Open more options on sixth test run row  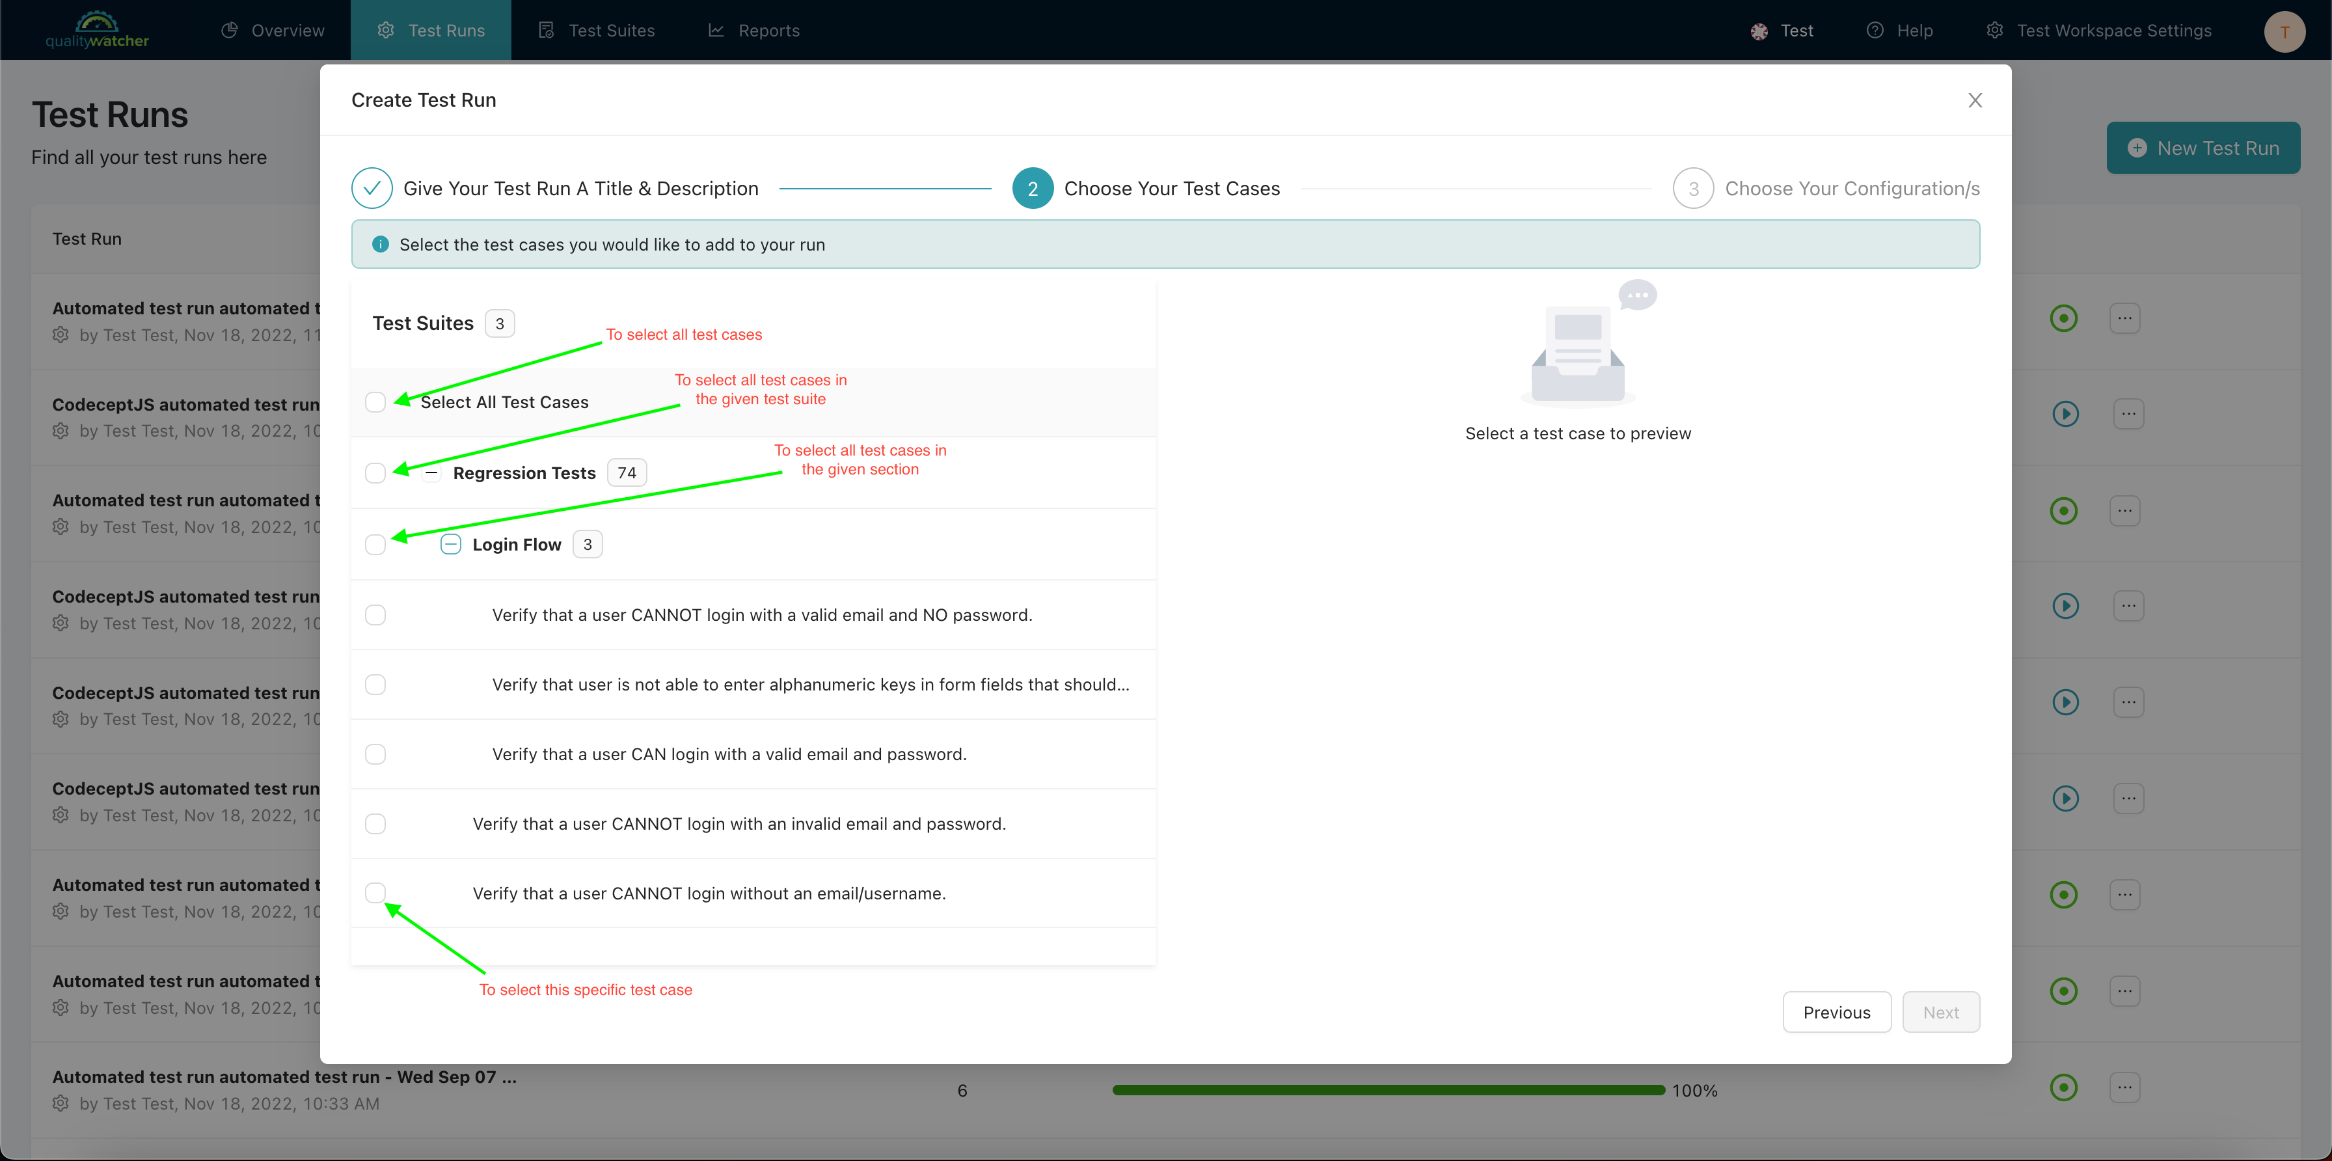coord(2128,798)
